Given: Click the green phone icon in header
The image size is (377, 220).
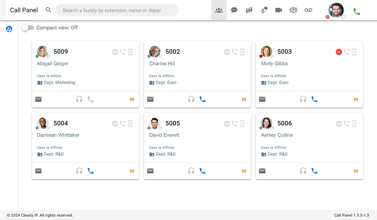Looking at the screenshot, I should 357,12.
